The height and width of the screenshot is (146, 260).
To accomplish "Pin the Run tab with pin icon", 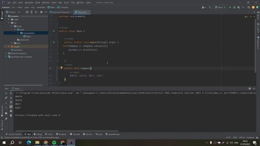I will click(x=6, y=119).
